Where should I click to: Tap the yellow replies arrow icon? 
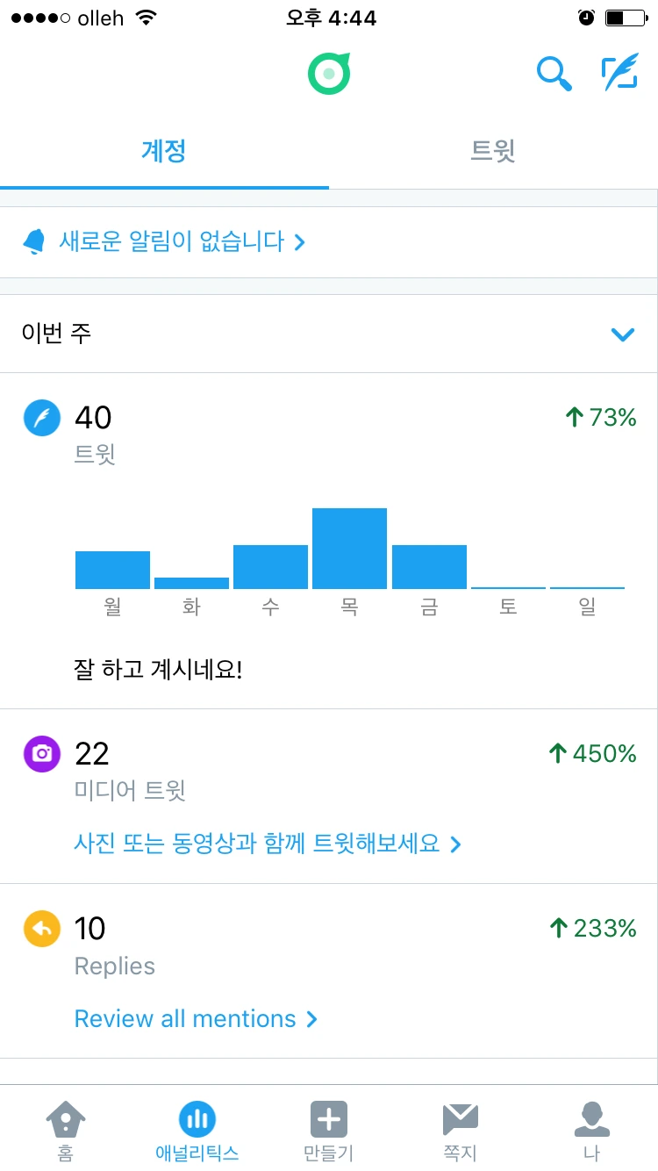click(x=41, y=929)
